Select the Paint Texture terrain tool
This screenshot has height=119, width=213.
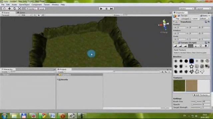(x=191, y=46)
